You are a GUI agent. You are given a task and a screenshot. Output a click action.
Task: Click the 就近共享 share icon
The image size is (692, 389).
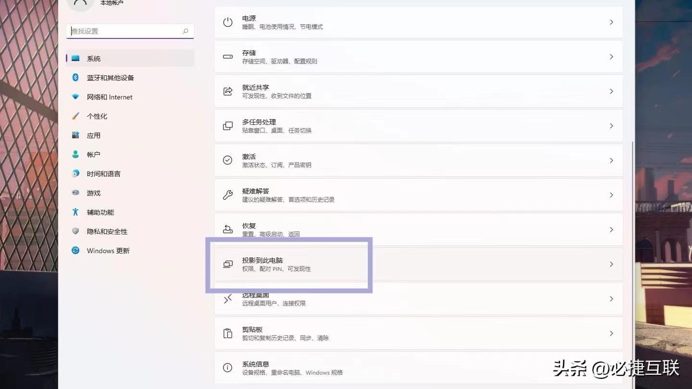click(227, 91)
